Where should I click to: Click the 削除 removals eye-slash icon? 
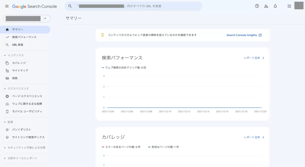7,78
